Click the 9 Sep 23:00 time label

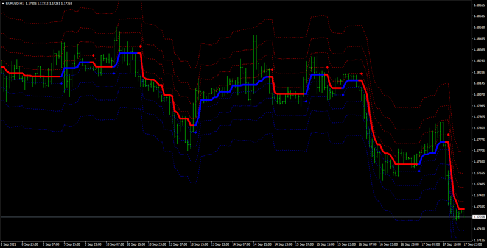[93, 244]
